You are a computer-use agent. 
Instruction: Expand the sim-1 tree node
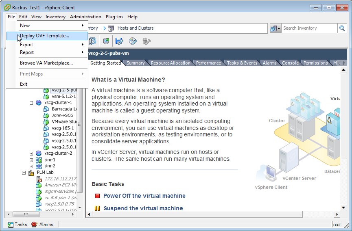[x=31, y=160]
